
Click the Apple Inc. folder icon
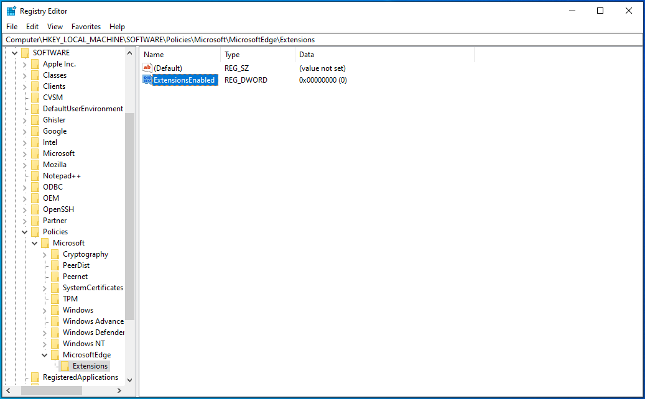36,63
